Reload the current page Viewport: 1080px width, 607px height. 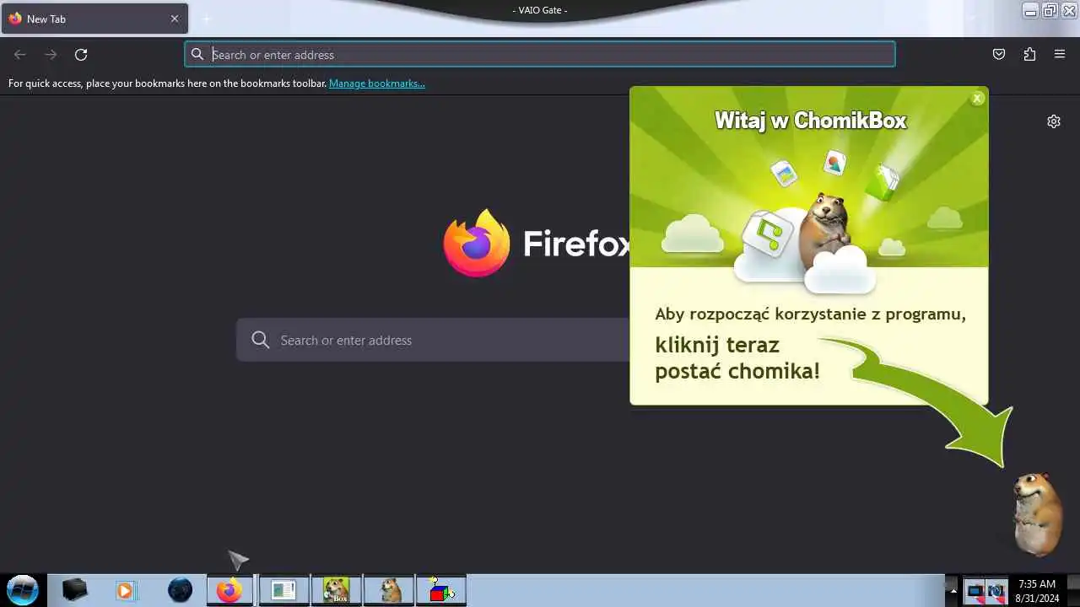81,55
